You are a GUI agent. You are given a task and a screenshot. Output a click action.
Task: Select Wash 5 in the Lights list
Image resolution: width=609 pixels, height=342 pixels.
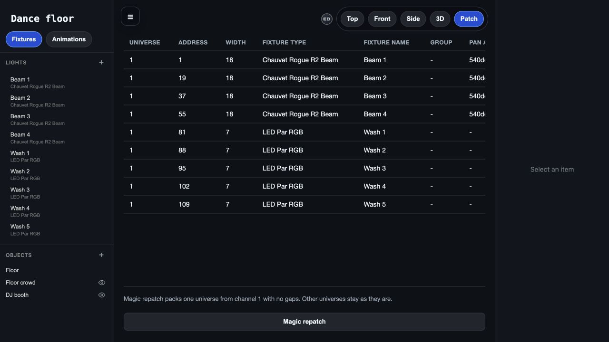point(57,230)
